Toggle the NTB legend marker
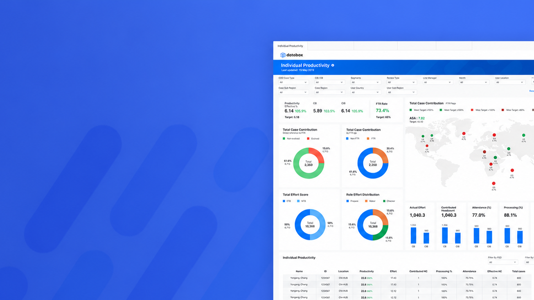 point(298,201)
